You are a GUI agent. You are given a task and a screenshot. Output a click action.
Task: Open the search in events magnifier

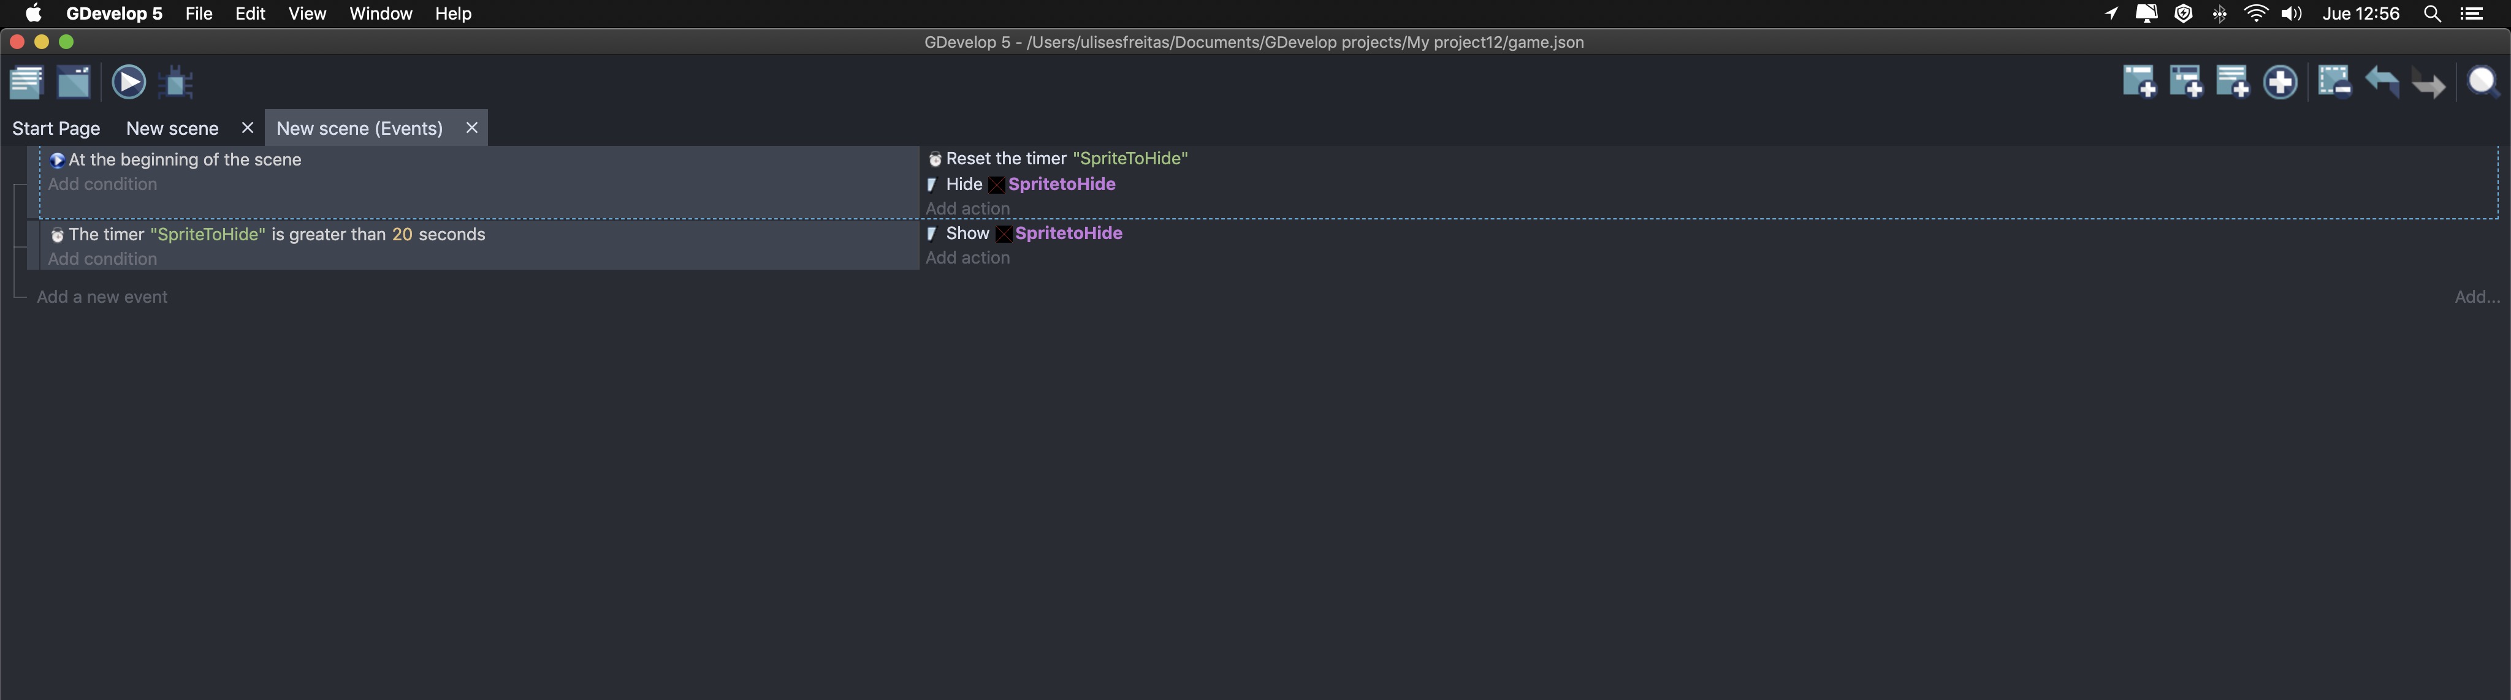(x=2483, y=83)
